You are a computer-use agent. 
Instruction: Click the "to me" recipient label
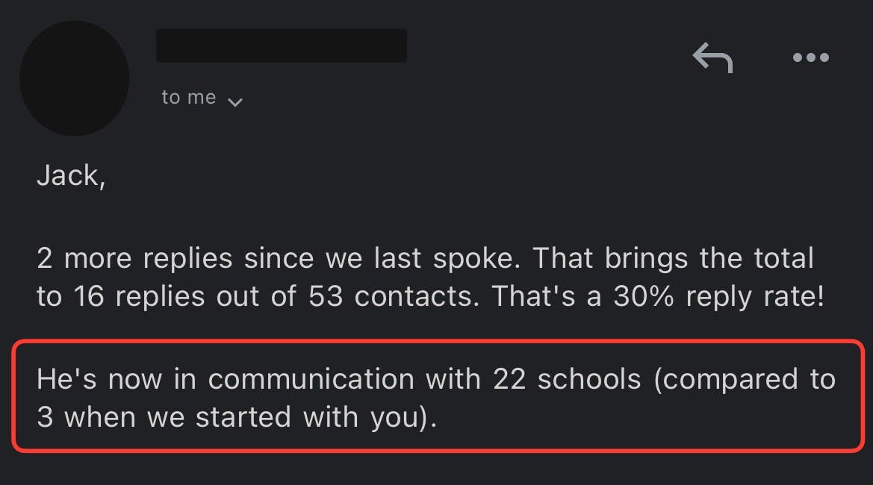[x=188, y=98]
